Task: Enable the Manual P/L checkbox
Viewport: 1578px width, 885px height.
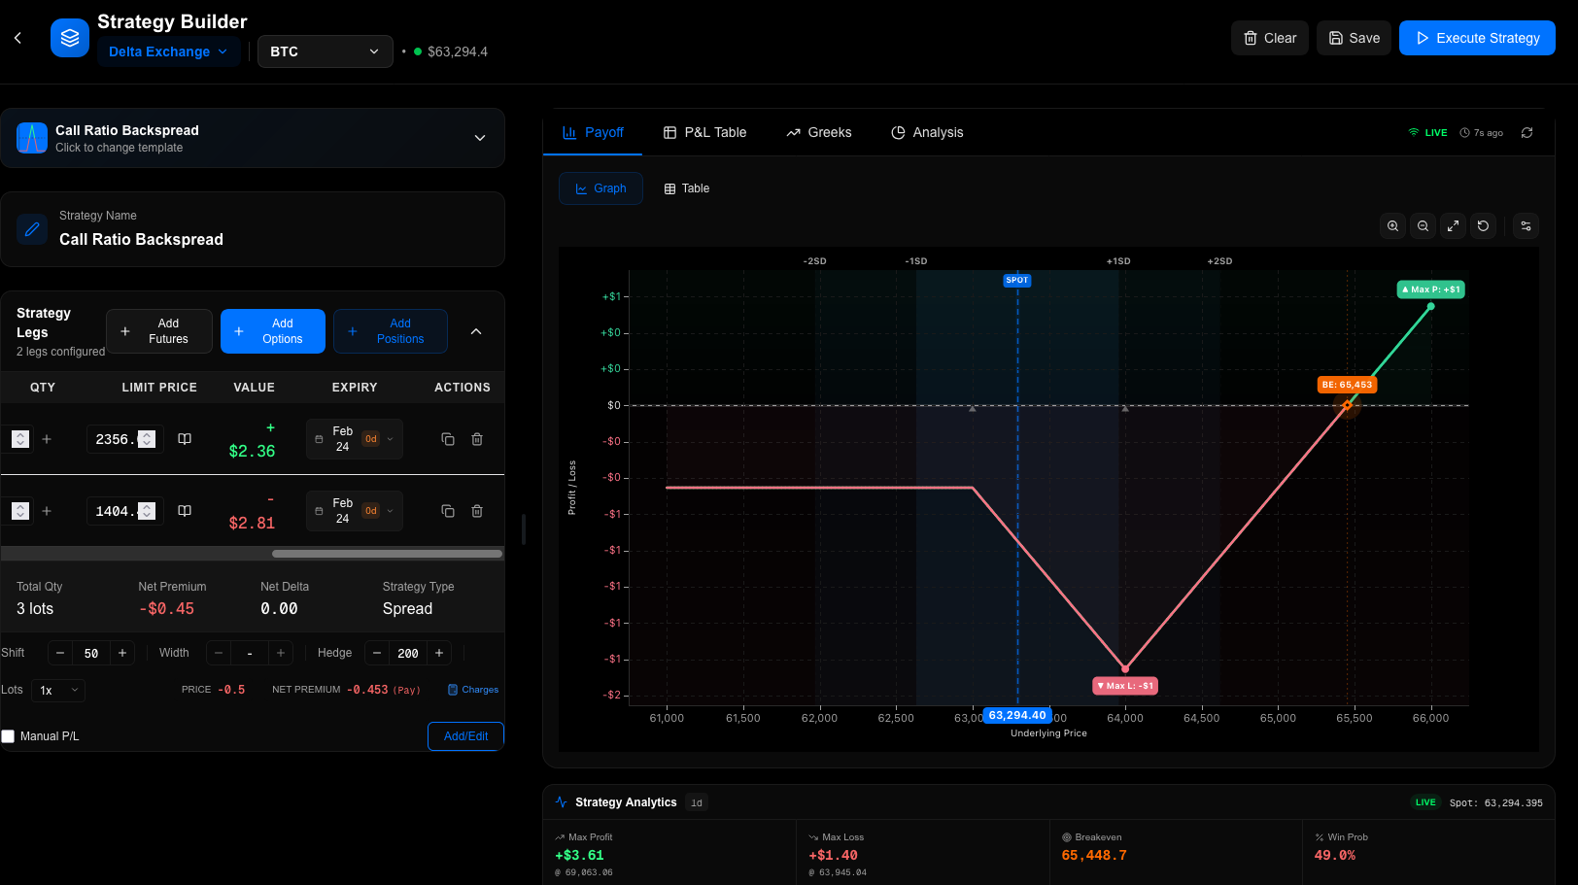Action: [x=9, y=736]
